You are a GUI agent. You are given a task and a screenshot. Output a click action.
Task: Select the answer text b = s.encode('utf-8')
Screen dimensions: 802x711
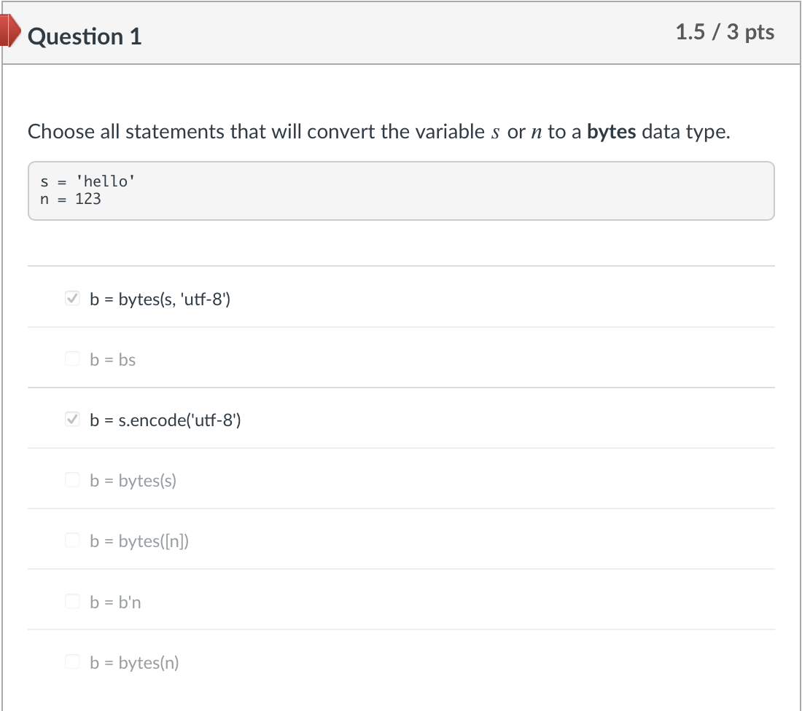165,420
